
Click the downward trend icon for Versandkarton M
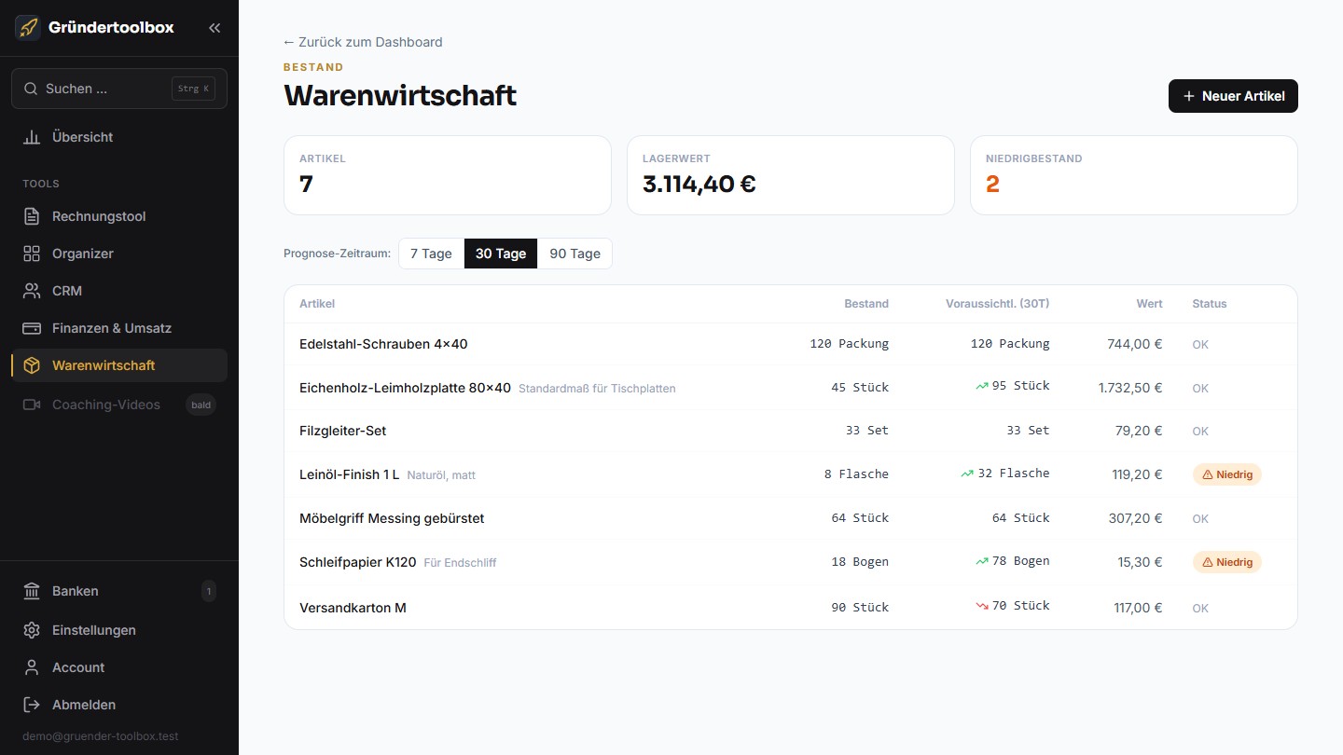[982, 606]
